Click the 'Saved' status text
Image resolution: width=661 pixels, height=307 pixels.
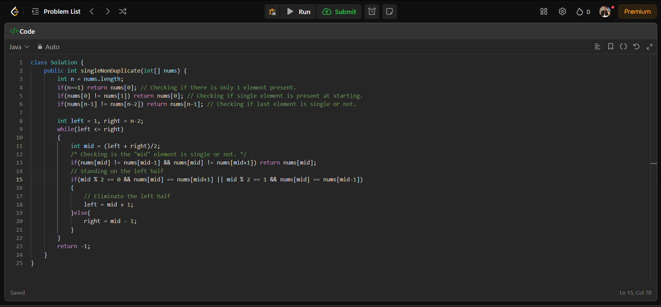(x=18, y=293)
